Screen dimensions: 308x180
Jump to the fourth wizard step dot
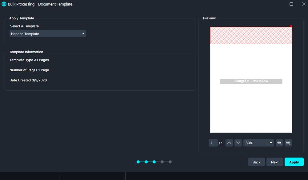click(162, 162)
